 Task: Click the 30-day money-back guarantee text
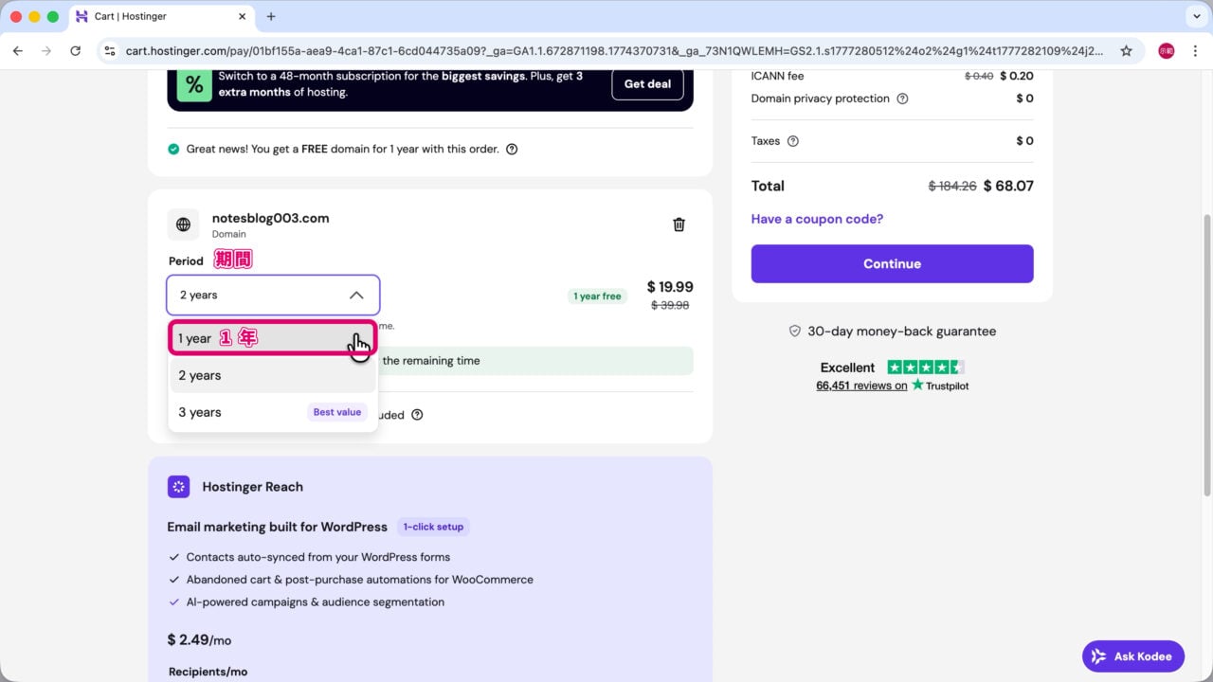pos(901,332)
